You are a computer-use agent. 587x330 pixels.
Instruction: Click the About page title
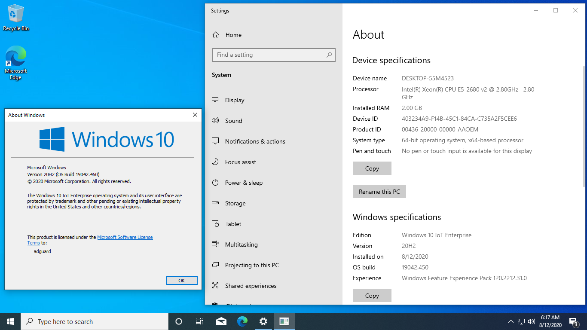point(369,35)
